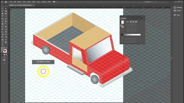The height and width of the screenshot is (103, 184).
Task: Select the Paintbrush tool
Action: (x=6, y=19)
